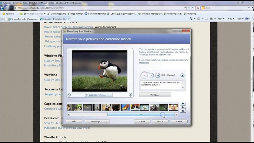Image resolution: width=254 pixels, height=143 pixels.
Task: Open the address bar dropdown arrow
Action: [x=185, y=8]
